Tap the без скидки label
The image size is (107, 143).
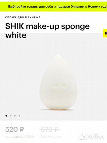[x=51, y=137]
